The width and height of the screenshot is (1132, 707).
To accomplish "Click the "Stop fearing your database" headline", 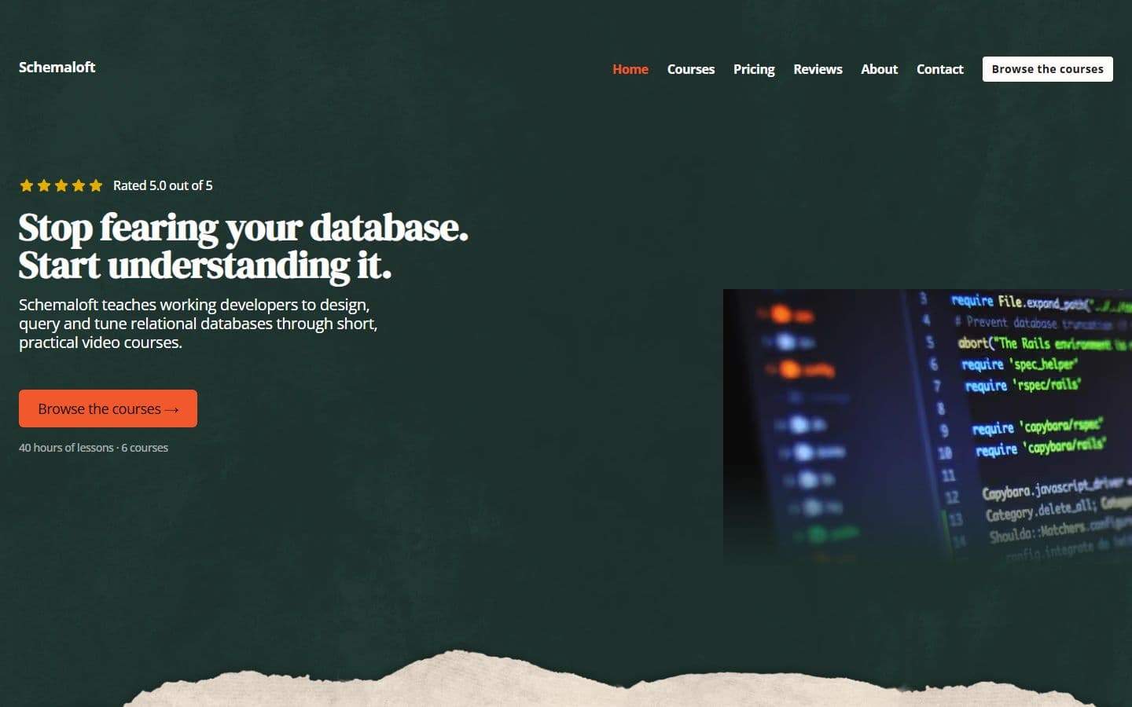I will [x=244, y=247].
